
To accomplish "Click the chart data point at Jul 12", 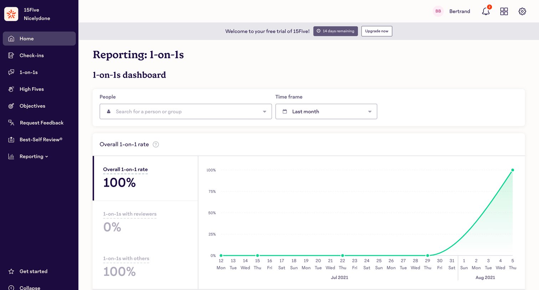I will (221, 255).
